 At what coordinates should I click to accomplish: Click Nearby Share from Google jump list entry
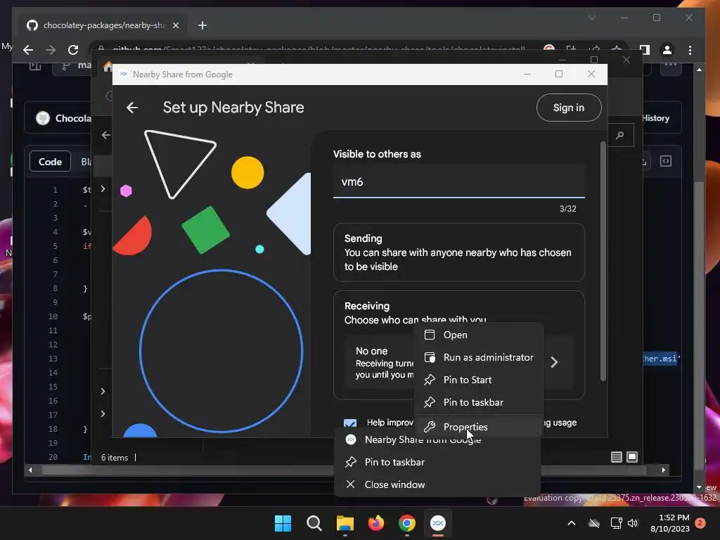[437, 440]
